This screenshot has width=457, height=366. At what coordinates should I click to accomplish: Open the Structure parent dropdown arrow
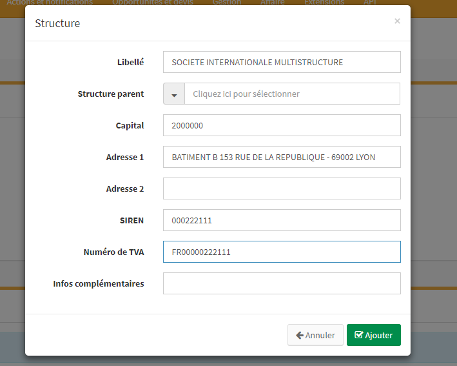coord(174,94)
